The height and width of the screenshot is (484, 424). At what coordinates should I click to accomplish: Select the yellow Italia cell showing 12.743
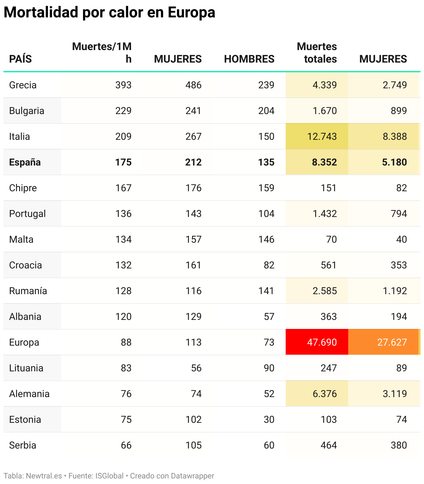tap(317, 136)
